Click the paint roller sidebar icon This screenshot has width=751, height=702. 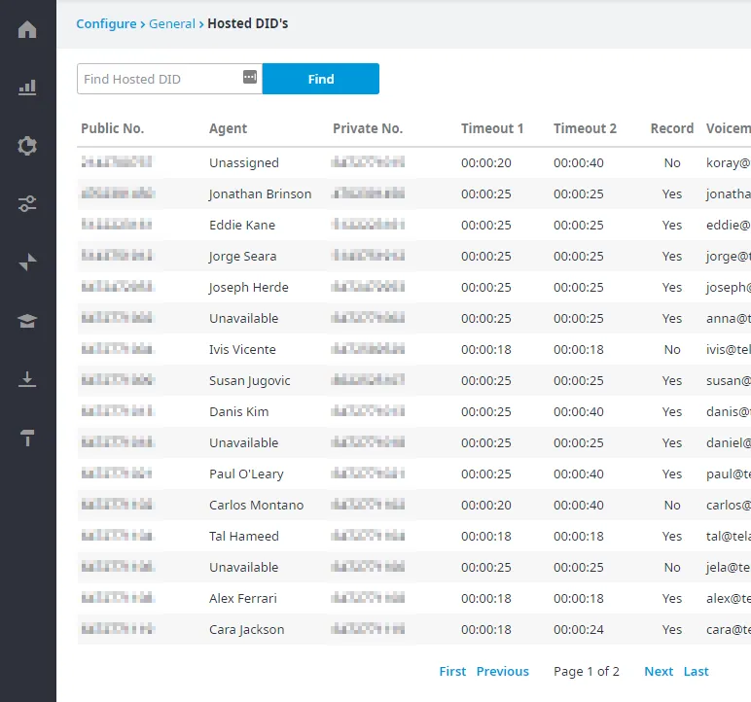pyautogui.click(x=27, y=438)
